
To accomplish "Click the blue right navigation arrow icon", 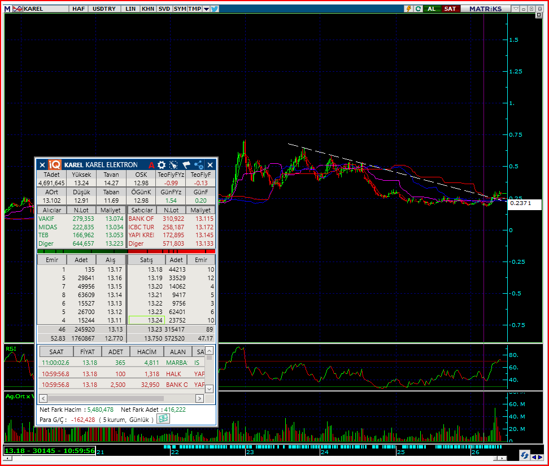I will click(541, 458).
